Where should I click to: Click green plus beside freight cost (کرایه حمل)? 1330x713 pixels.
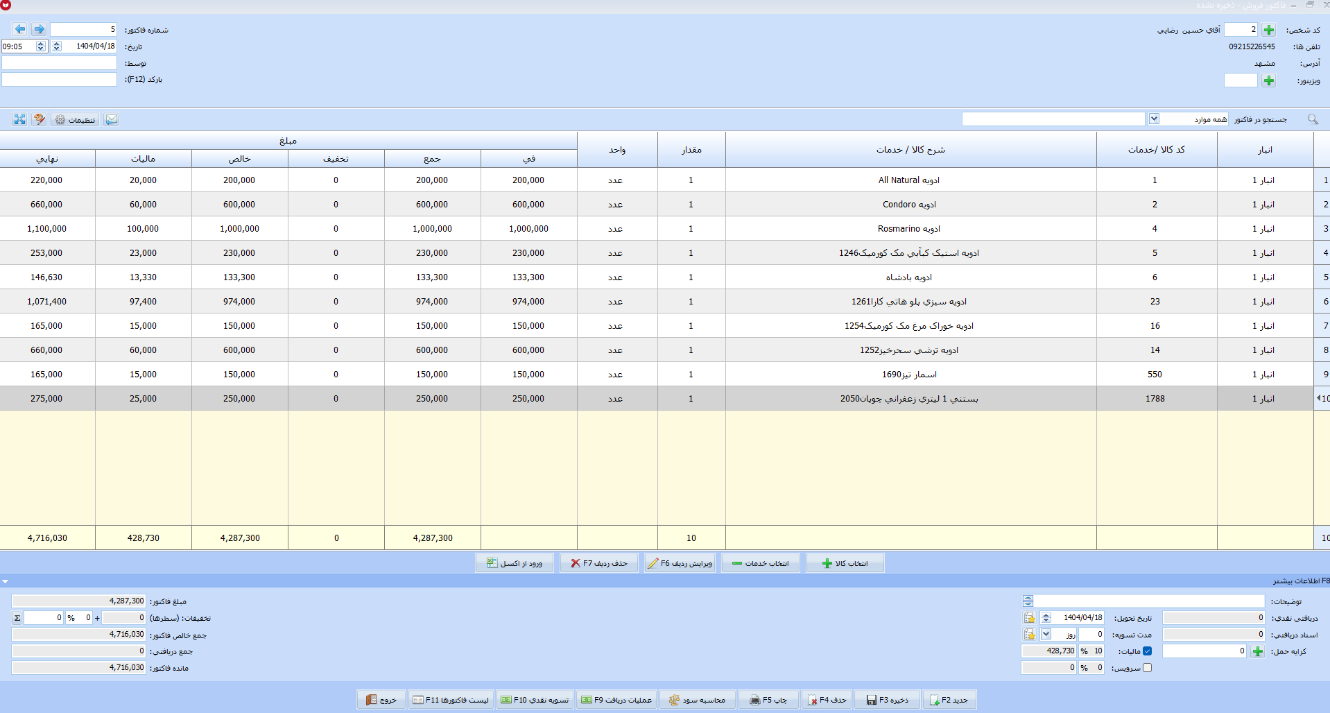[x=1257, y=651]
